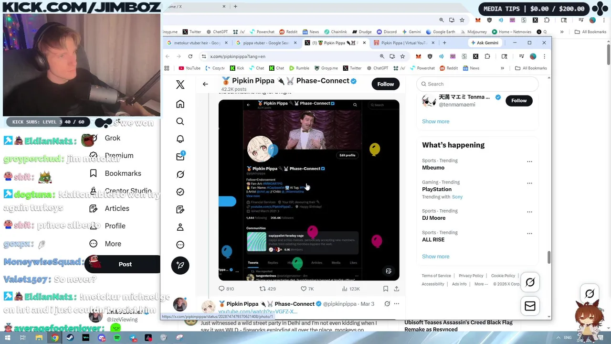
Task: Bookmark the birthday profile tweet
Action: (x=386, y=289)
